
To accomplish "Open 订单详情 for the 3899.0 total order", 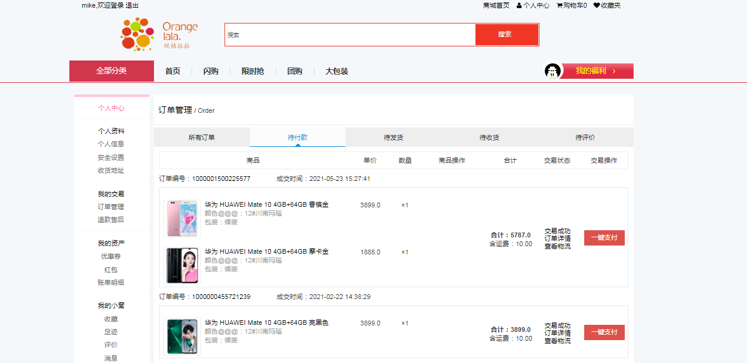I will (x=557, y=333).
